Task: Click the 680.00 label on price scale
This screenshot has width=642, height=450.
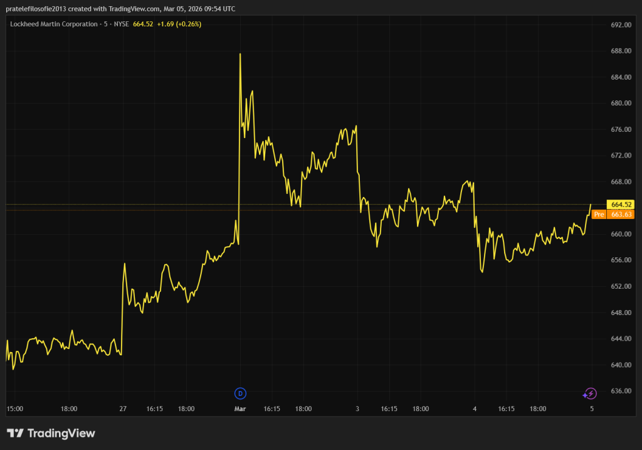Action: pos(621,104)
